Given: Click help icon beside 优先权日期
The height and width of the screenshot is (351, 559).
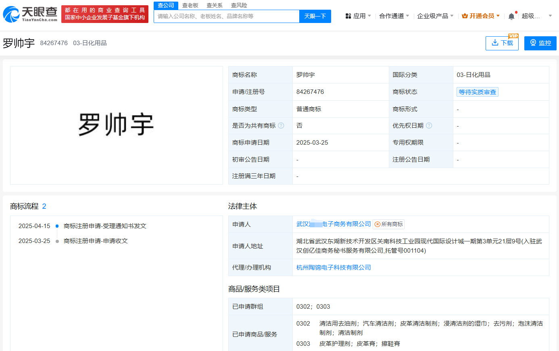Looking at the screenshot, I should [429, 126].
